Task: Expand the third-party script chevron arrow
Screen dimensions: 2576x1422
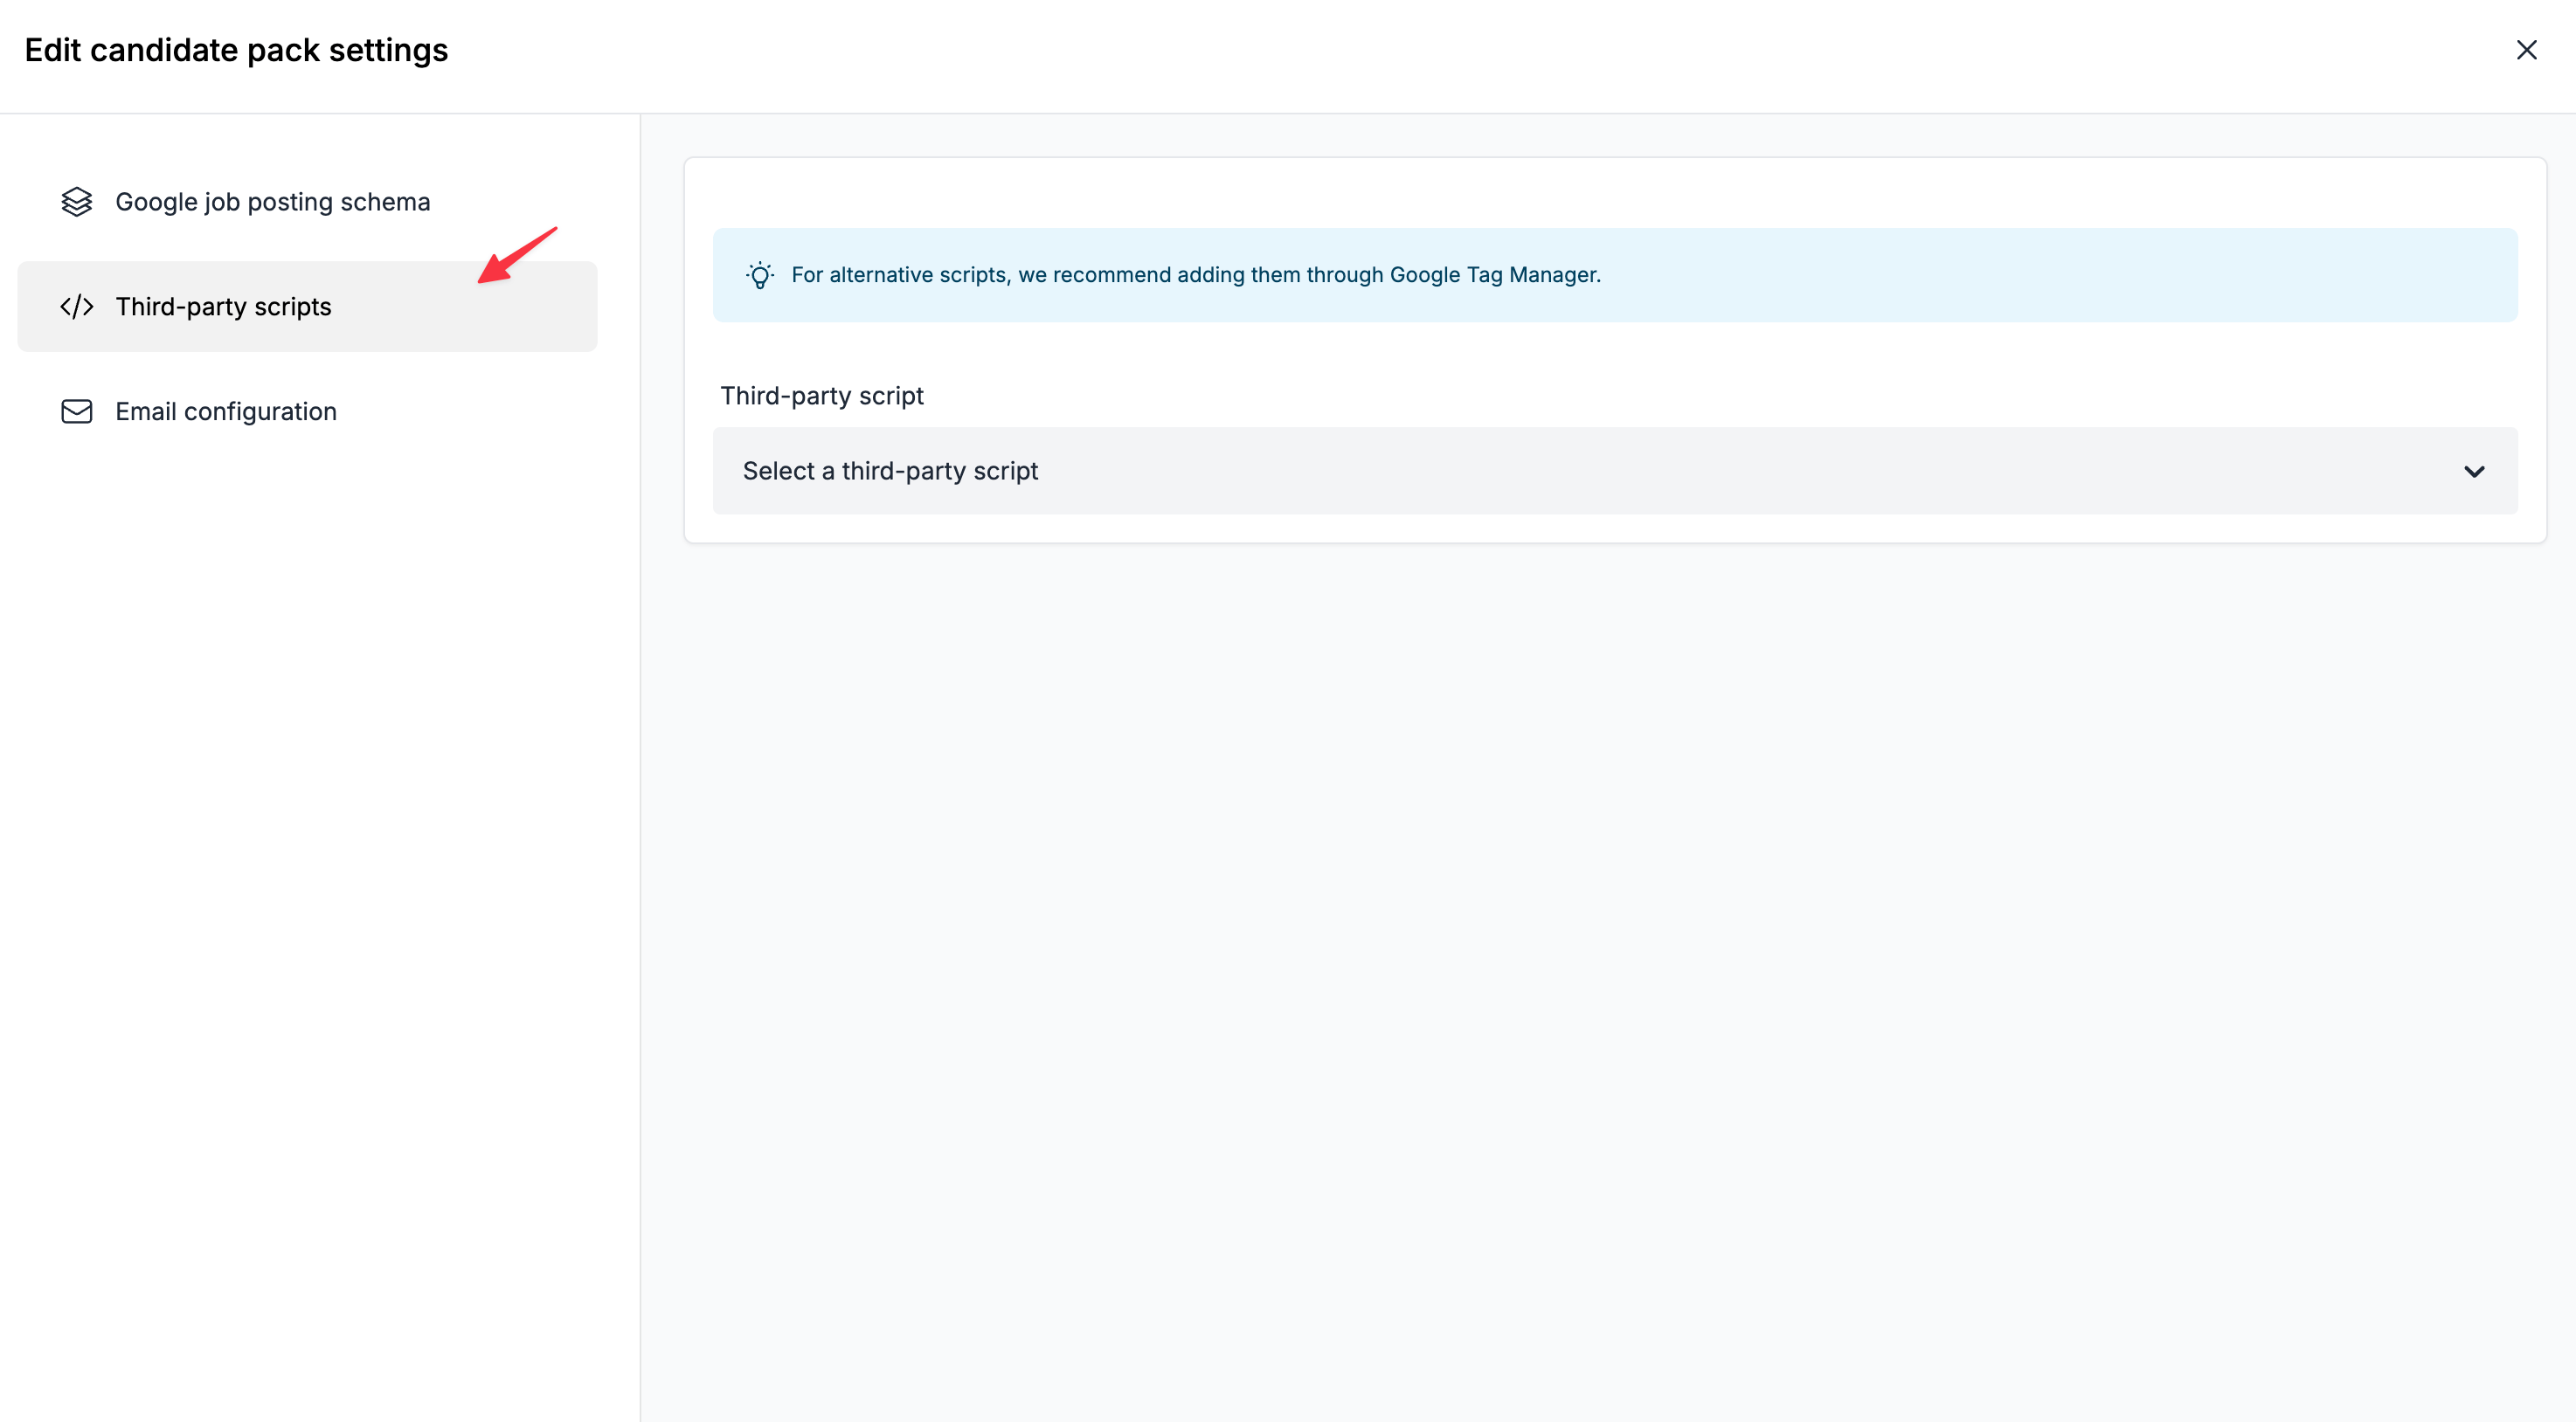Action: point(2474,472)
